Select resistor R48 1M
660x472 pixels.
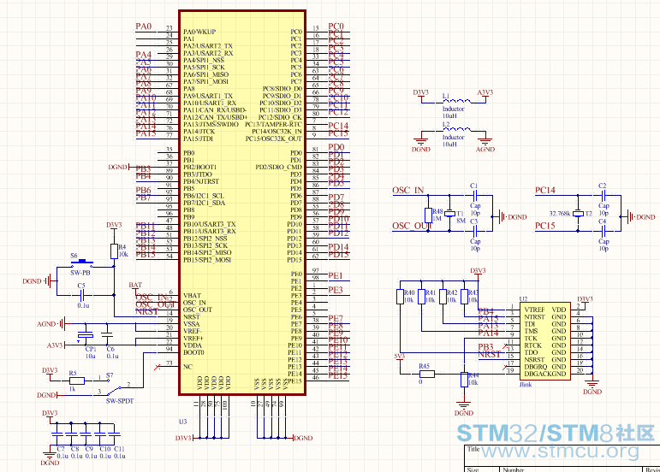(428, 215)
